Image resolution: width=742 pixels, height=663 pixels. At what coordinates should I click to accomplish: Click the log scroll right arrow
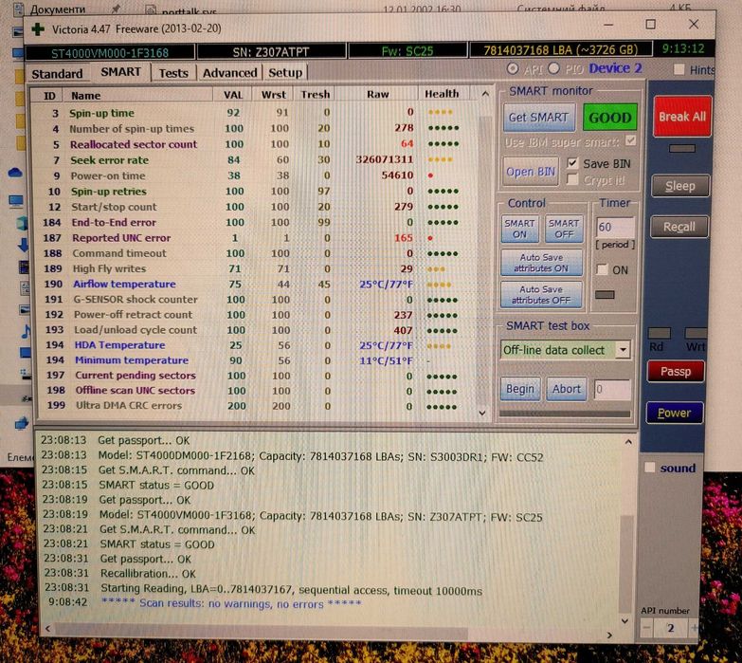pos(609,635)
